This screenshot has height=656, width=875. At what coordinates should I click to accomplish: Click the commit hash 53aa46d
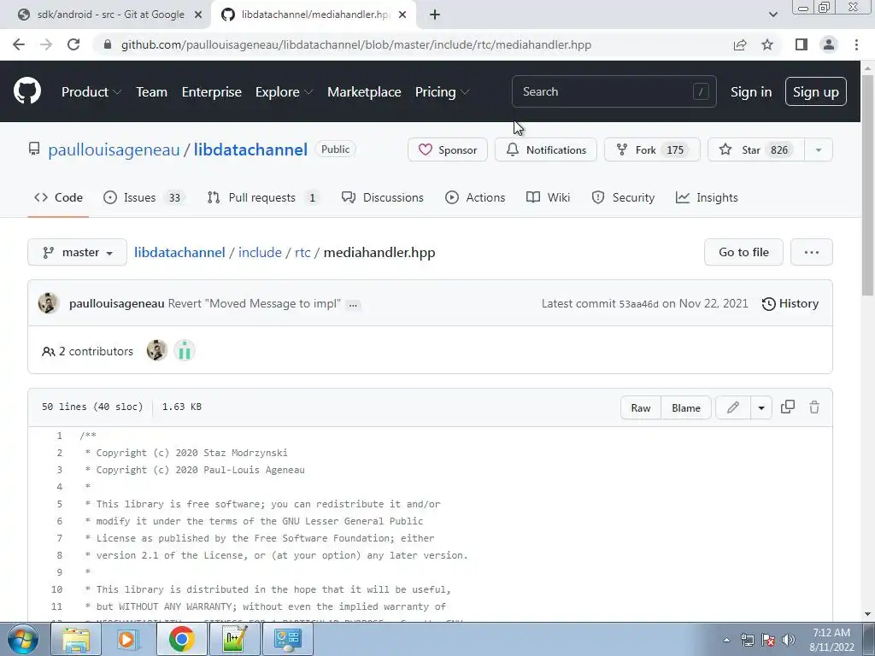638,304
